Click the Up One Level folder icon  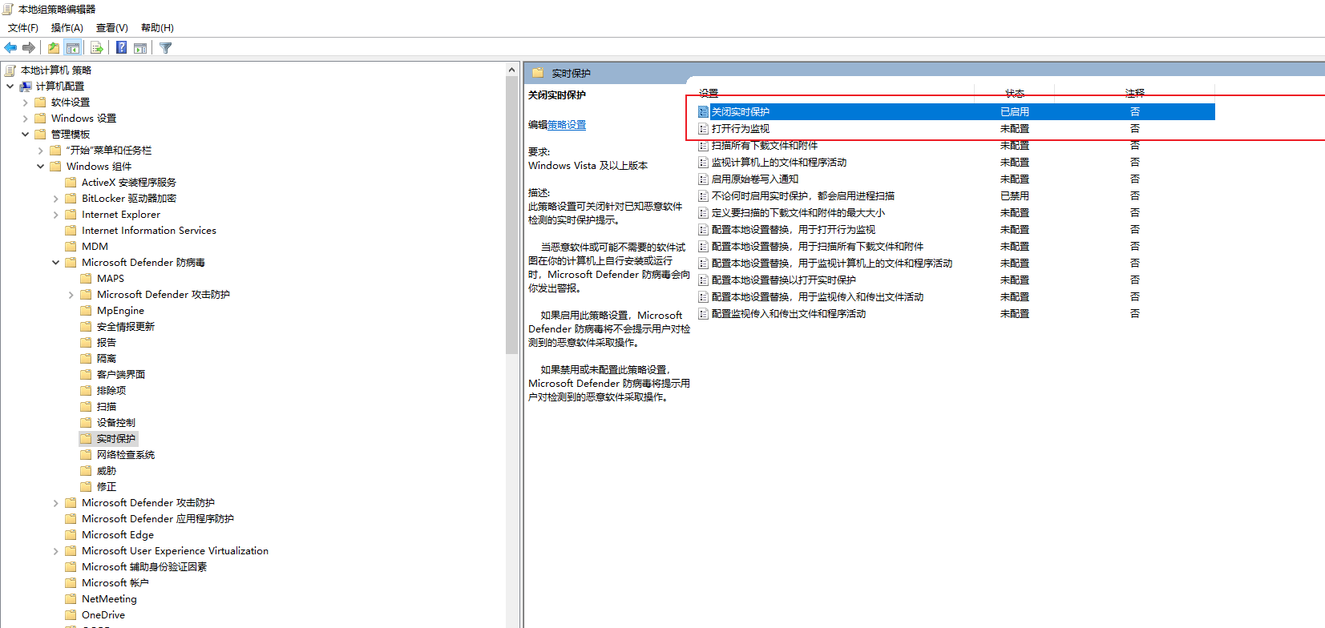coord(53,48)
